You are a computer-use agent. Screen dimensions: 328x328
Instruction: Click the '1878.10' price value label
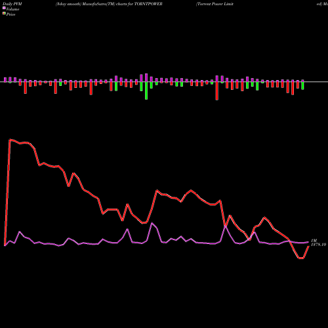(319, 245)
